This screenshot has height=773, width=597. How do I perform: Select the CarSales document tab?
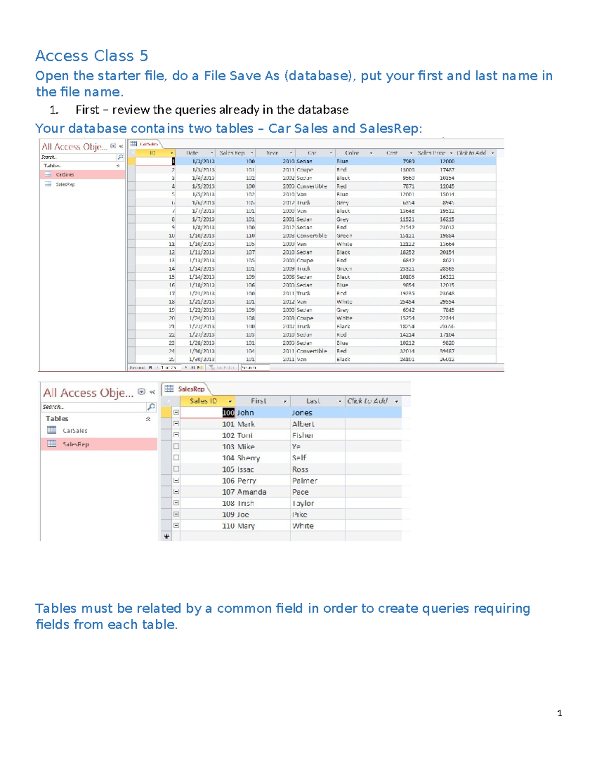pyautogui.click(x=145, y=144)
